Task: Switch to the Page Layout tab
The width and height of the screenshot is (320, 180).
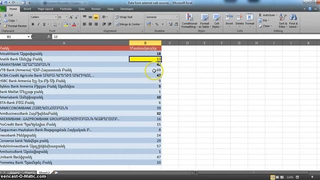Action: coord(45,9)
